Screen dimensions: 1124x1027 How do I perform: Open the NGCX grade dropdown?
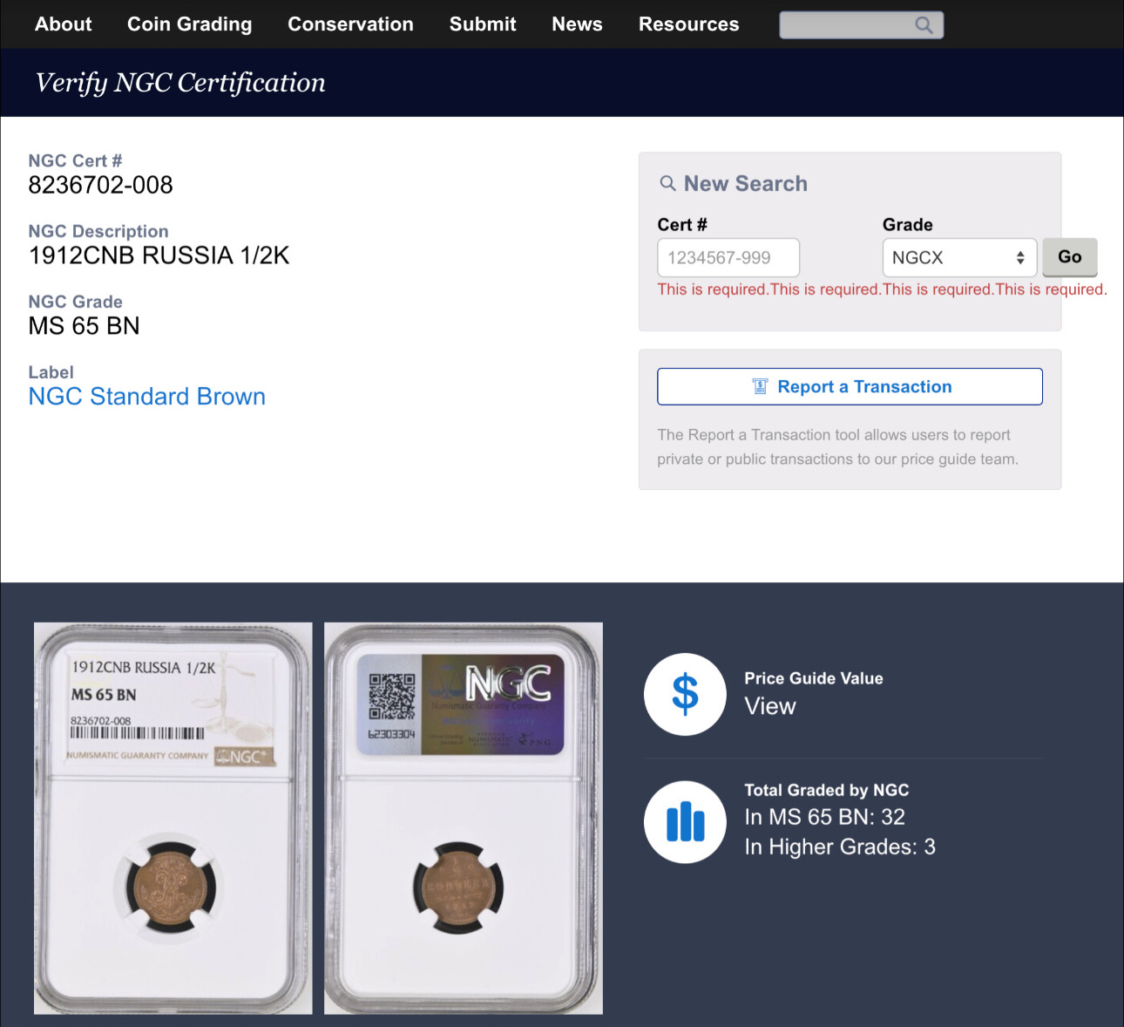959,257
